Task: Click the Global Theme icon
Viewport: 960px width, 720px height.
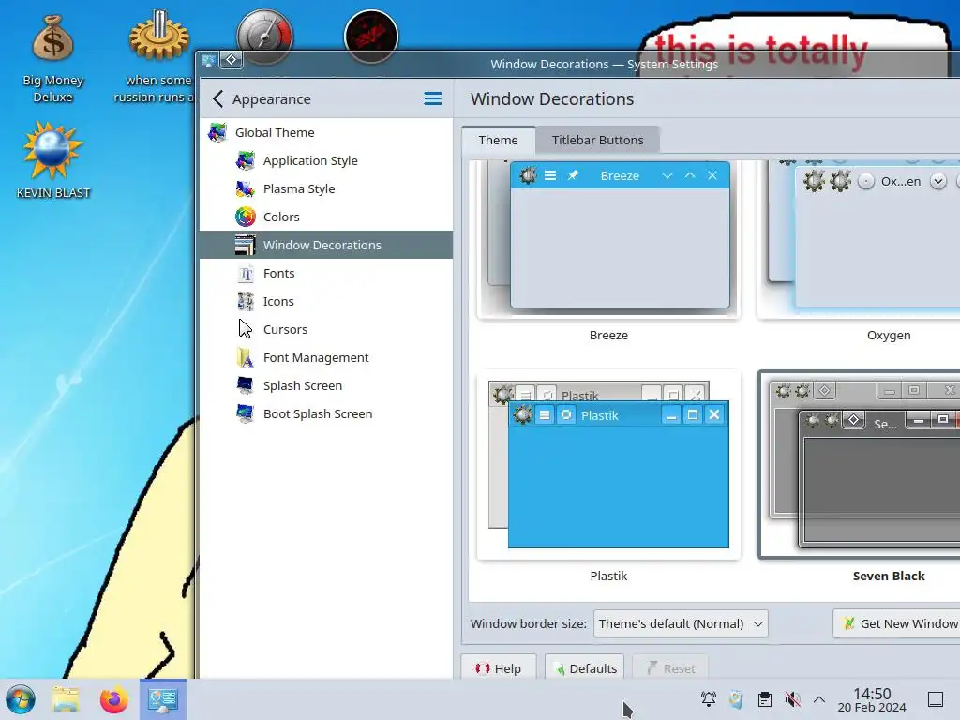Action: click(217, 132)
